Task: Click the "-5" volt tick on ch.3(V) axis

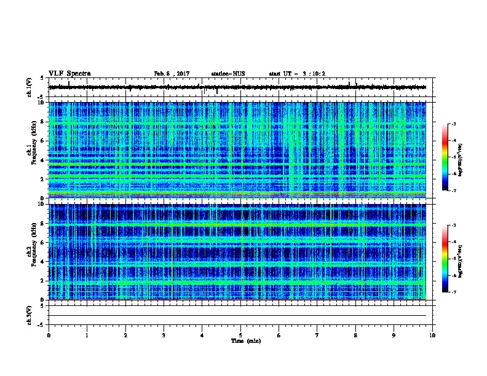Action: [42, 325]
